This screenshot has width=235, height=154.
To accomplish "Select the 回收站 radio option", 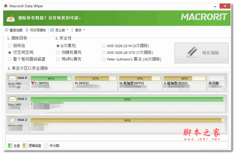I will click(10, 46).
